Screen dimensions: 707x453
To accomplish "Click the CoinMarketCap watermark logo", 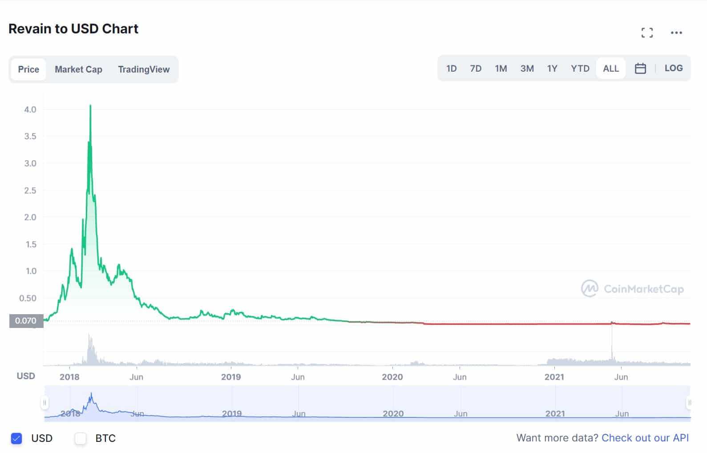I will [632, 289].
